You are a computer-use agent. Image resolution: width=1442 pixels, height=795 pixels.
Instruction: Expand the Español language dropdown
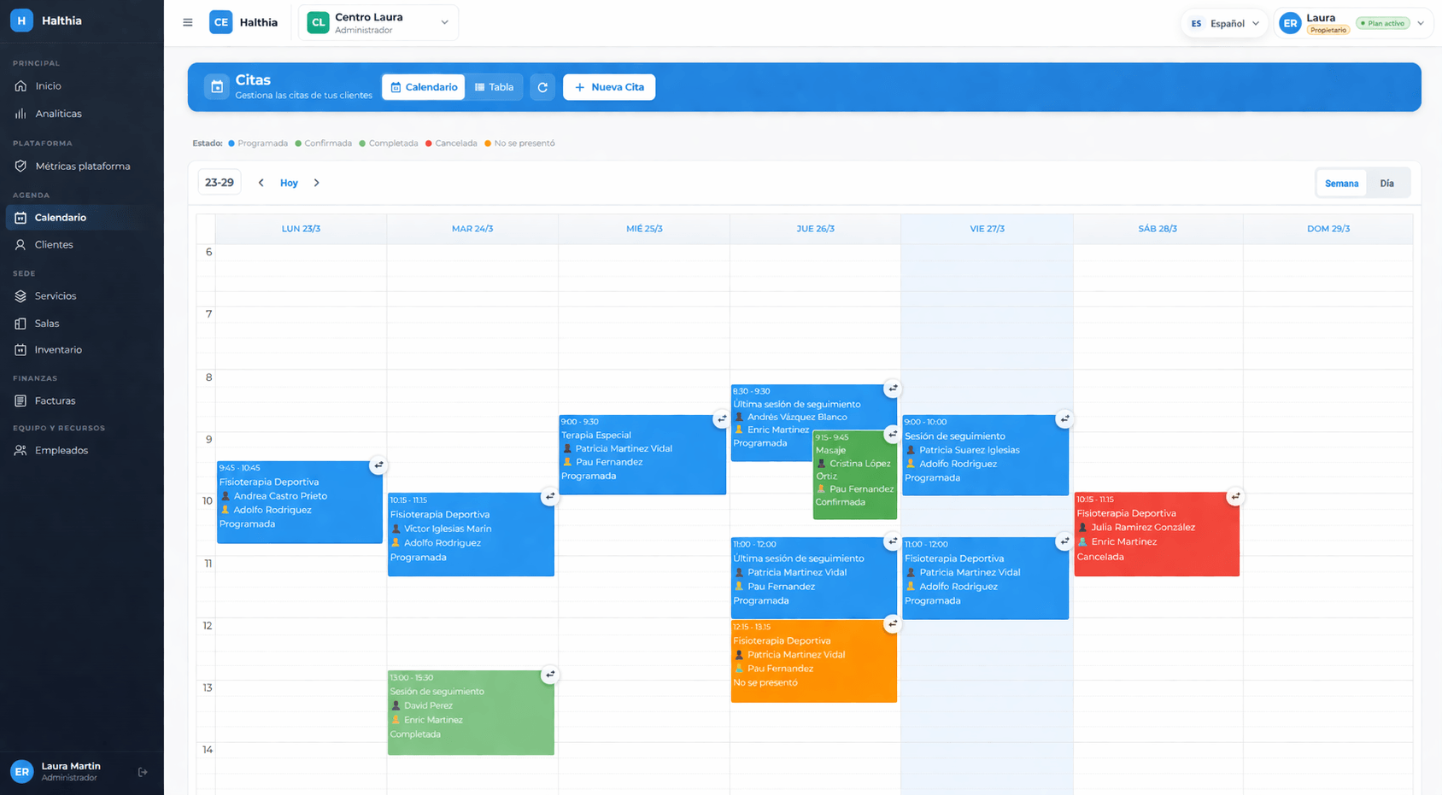pyautogui.click(x=1223, y=23)
